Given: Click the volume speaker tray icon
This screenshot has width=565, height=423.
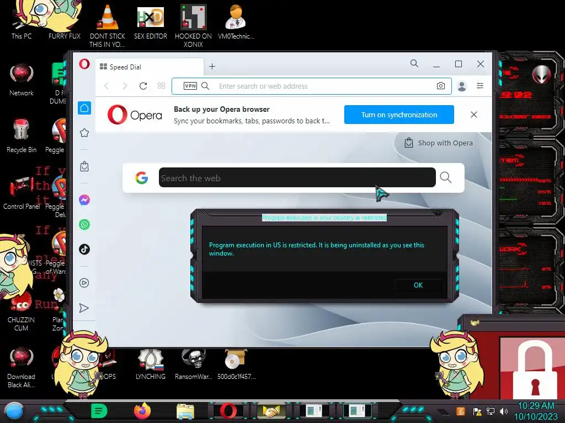Looking at the screenshot, I should [x=504, y=411].
